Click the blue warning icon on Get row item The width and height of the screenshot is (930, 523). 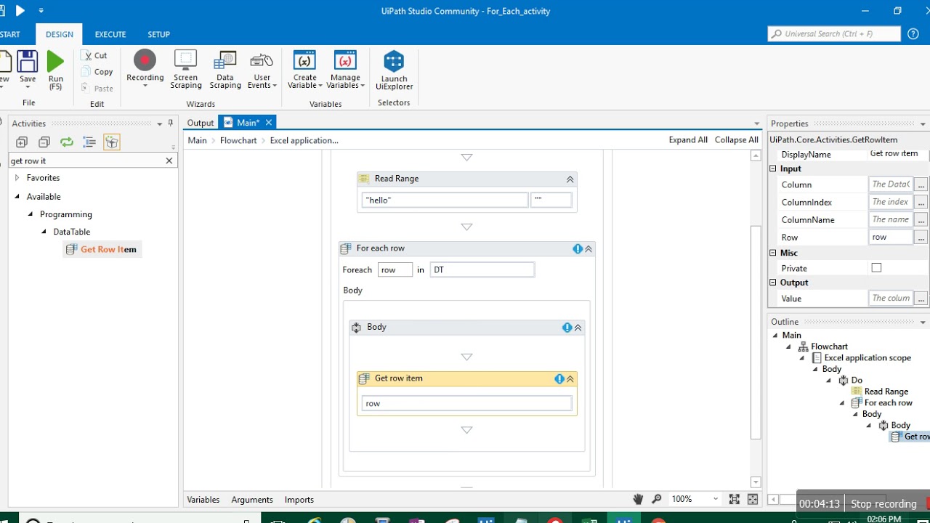point(559,378)
